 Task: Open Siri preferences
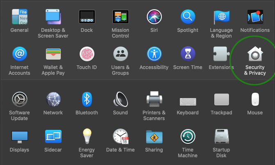[x=154, y=17]
